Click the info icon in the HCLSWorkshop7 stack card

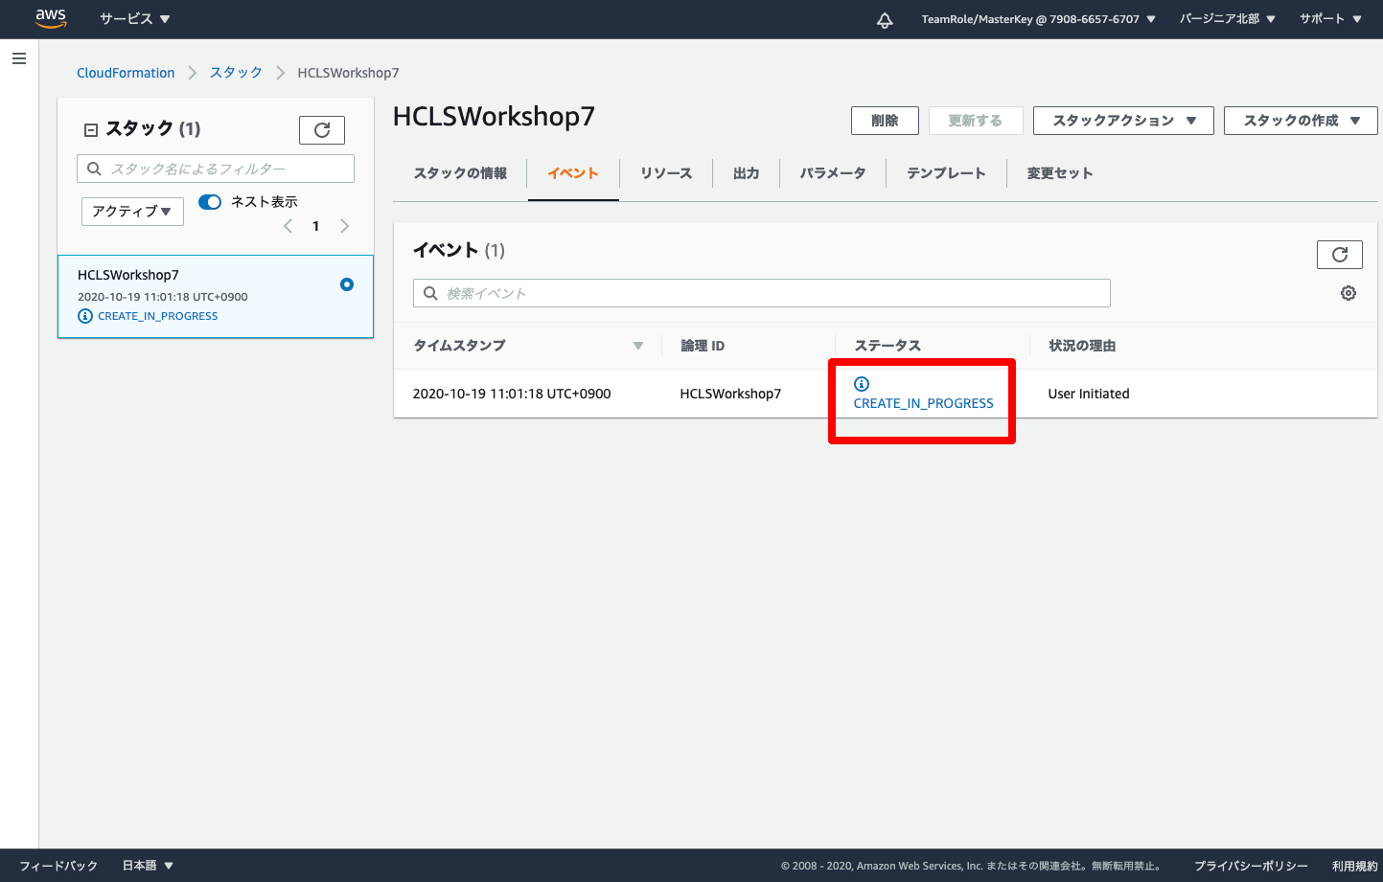coord(85,316)
